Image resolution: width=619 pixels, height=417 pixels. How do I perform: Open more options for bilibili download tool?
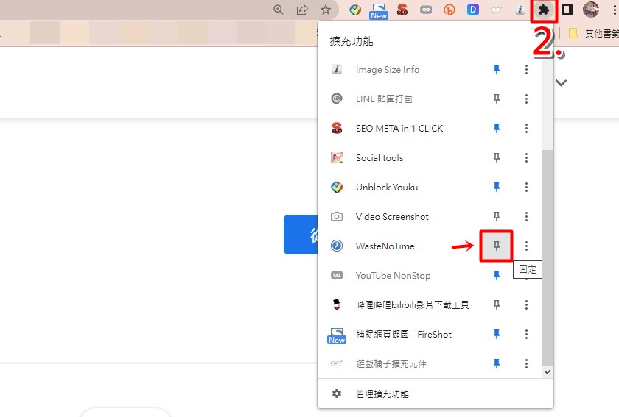[x=526, y=304]
